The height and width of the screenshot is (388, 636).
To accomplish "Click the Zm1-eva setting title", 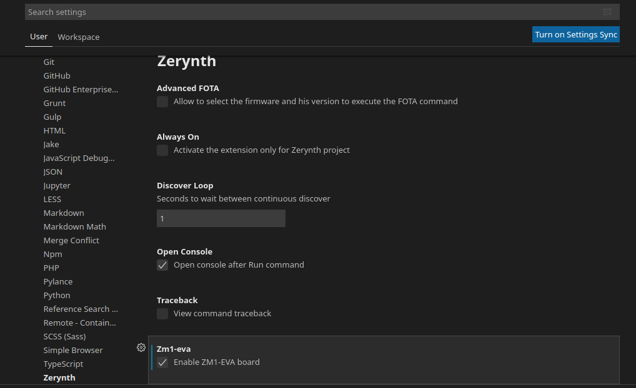I will click(x=174, y=349).
